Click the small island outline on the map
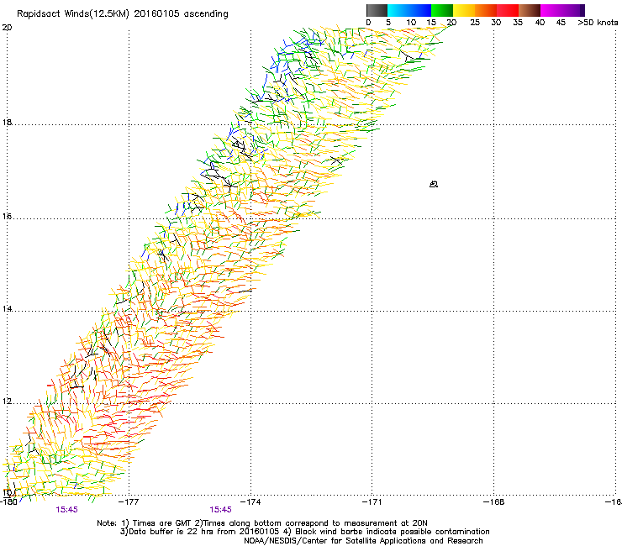Screen dimensions: 622x546 click(434, 184)
